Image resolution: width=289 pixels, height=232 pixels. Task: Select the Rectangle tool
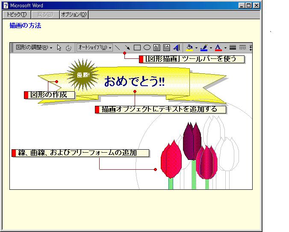137,48
